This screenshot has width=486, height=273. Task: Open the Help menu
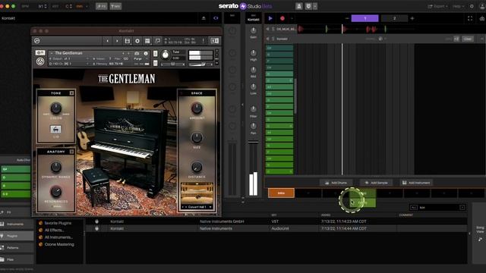click(x=458, y=6)
